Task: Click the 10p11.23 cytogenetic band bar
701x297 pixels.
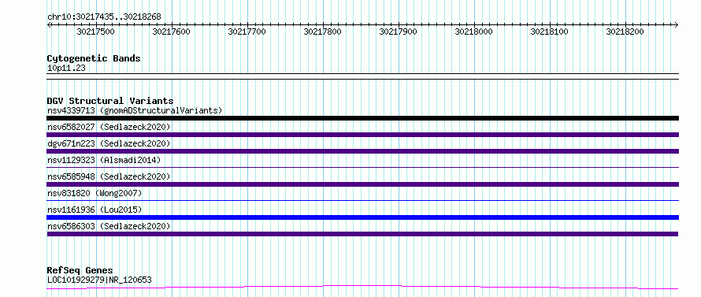Action: click(x=362, y=76)
